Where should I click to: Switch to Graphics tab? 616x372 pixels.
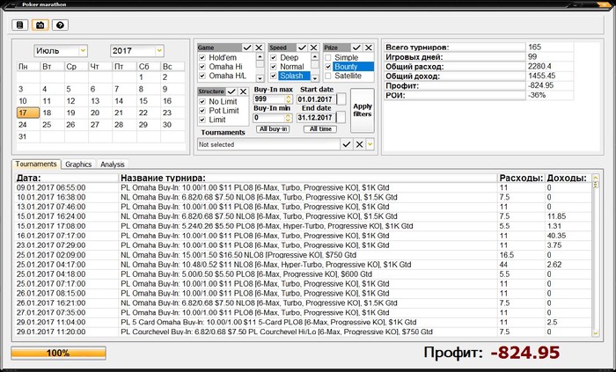click(x=78, y=164)
